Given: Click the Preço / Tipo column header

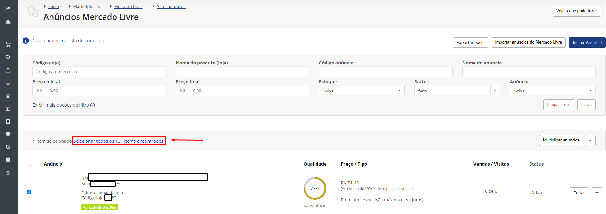Looking at the screenshot, I should [354, 164].
